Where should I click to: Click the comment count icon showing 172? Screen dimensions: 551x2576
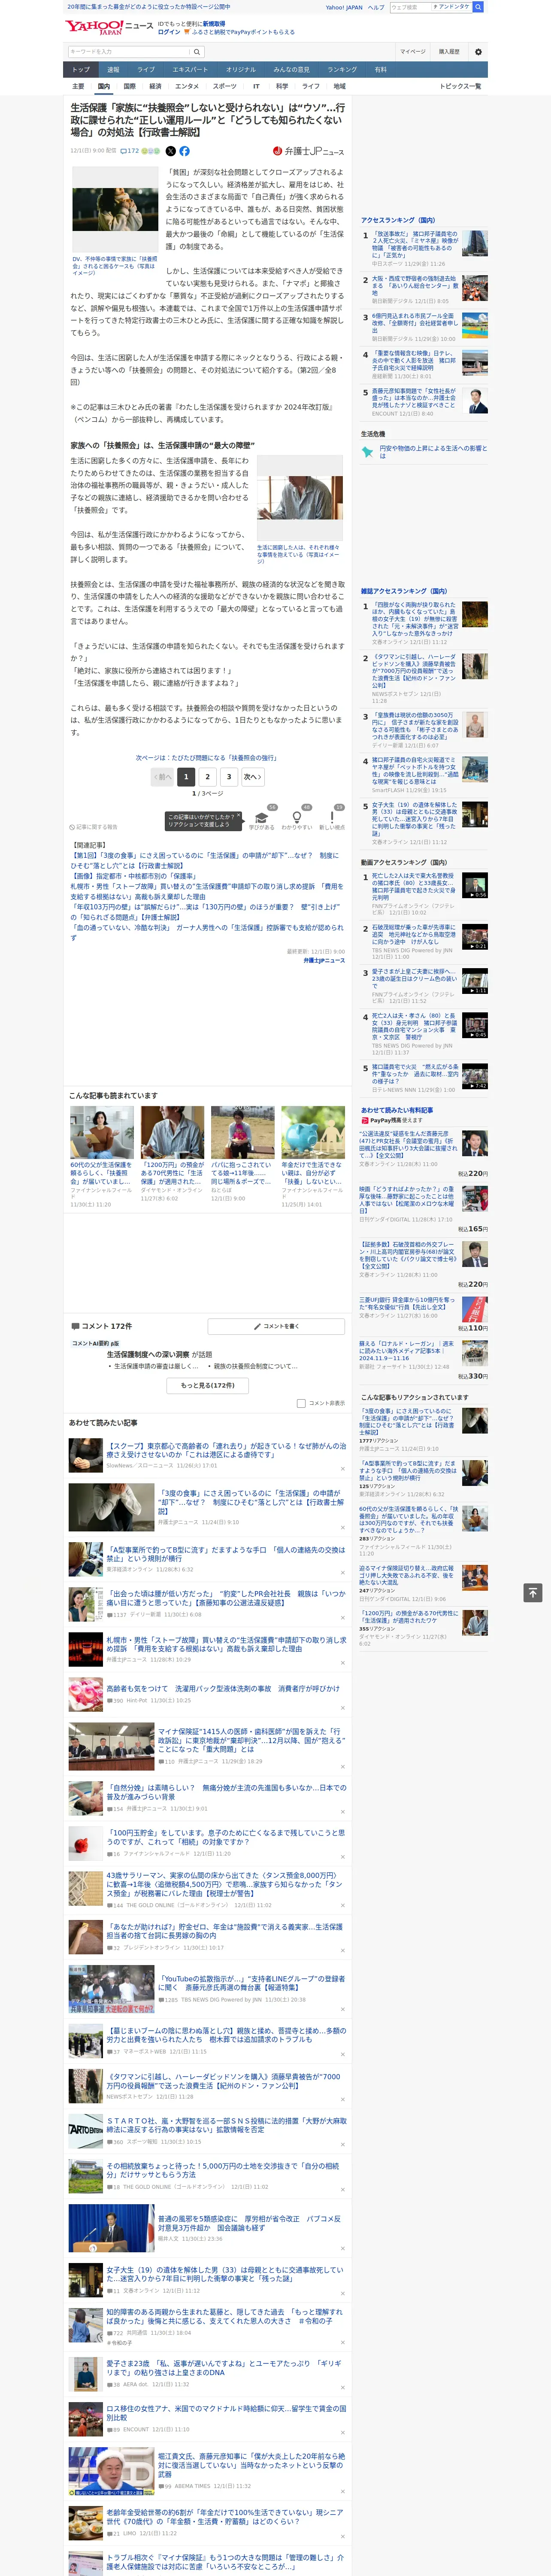click(x=131, y=151)
